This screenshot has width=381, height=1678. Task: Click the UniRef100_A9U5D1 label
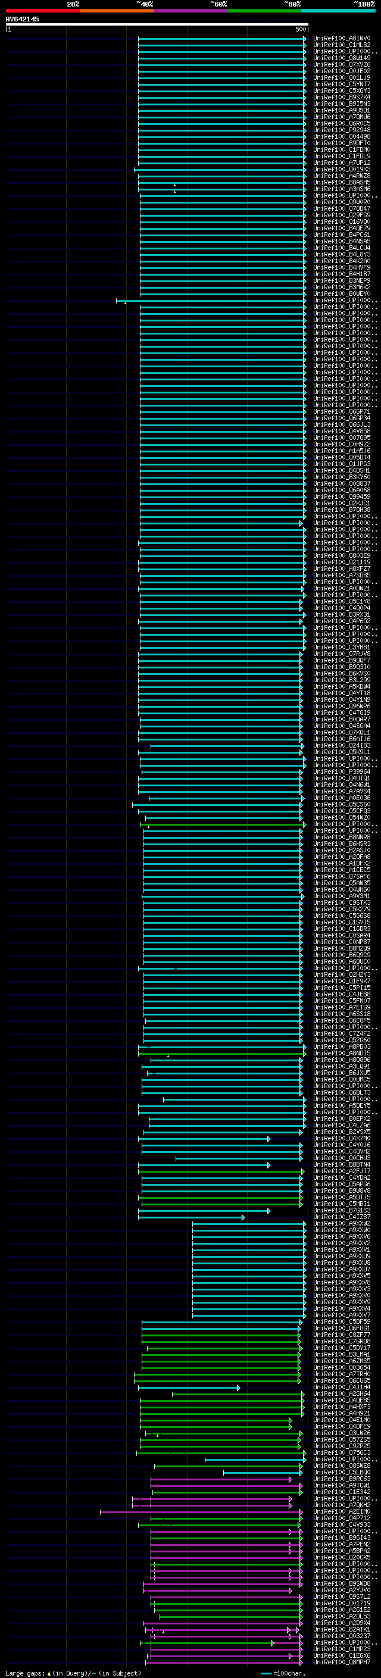tap(341, 110)
